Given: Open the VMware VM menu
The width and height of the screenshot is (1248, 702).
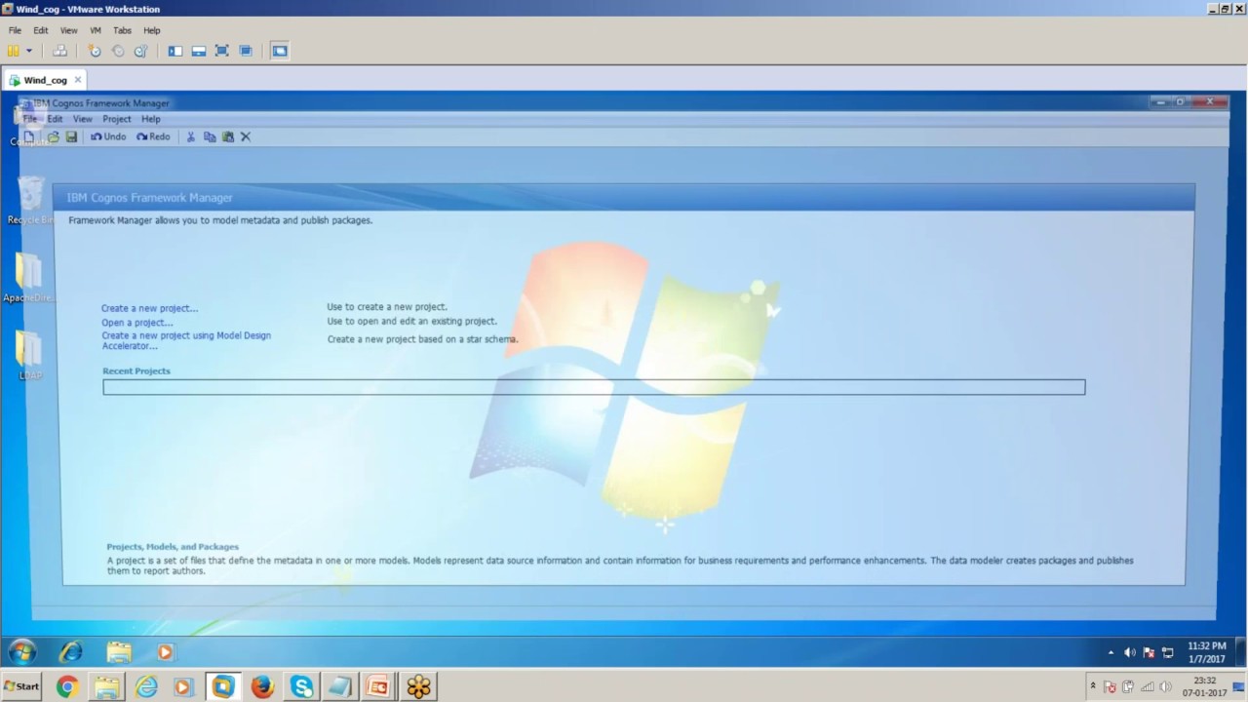Looking at the screenshot, I should pyautogui.click(x=96, y=30).
